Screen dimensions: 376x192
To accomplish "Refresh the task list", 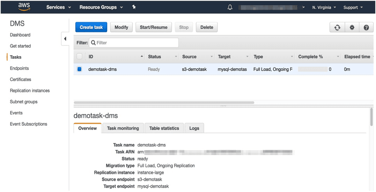I will click(x=337, y=28).
